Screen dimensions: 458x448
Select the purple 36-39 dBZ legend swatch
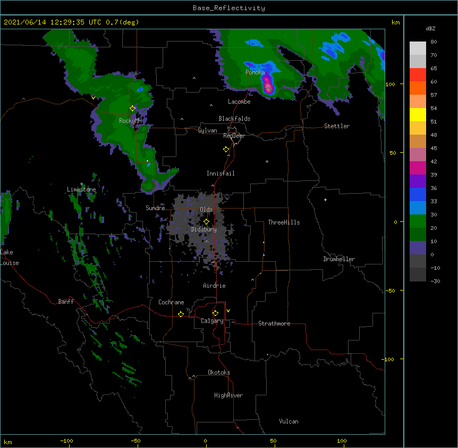click(418, 181)
